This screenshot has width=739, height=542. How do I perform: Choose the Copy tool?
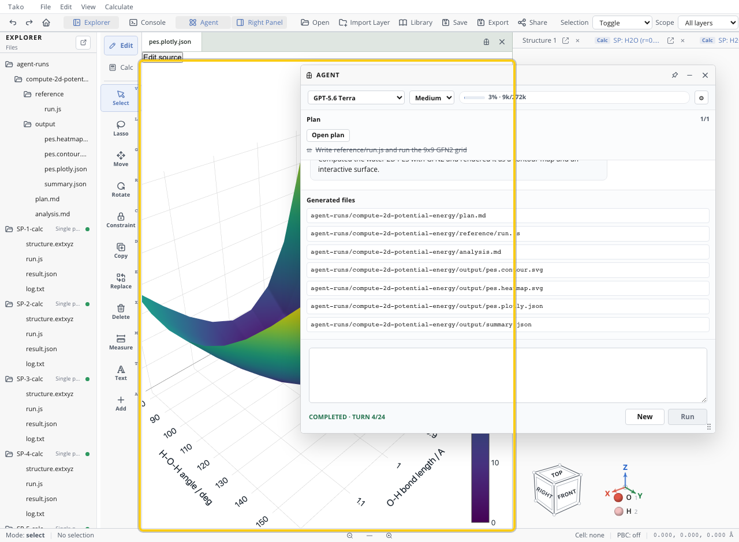tap(121, 250)
